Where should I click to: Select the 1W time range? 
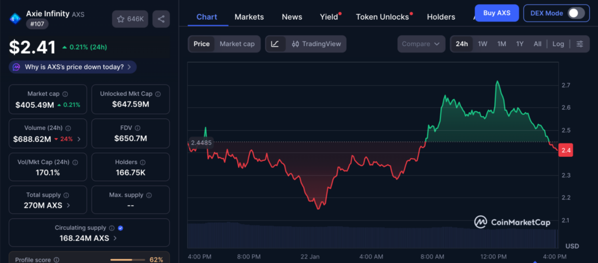pyautogui.click(x=482, y=44)
